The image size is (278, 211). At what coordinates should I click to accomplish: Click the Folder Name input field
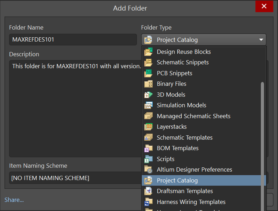click(73, 40)
